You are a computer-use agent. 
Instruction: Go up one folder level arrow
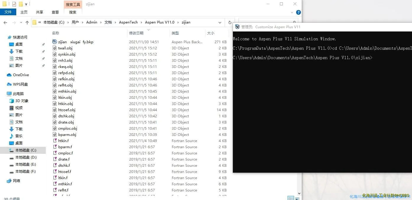(27, 22)
